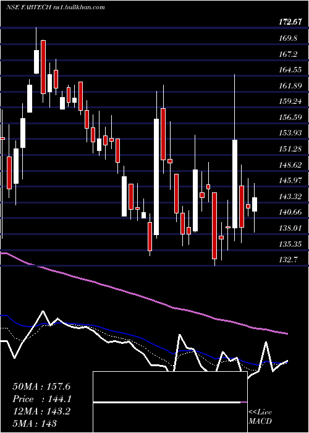
Task: Click the Price : 144.1 readout
Action: 41,399
